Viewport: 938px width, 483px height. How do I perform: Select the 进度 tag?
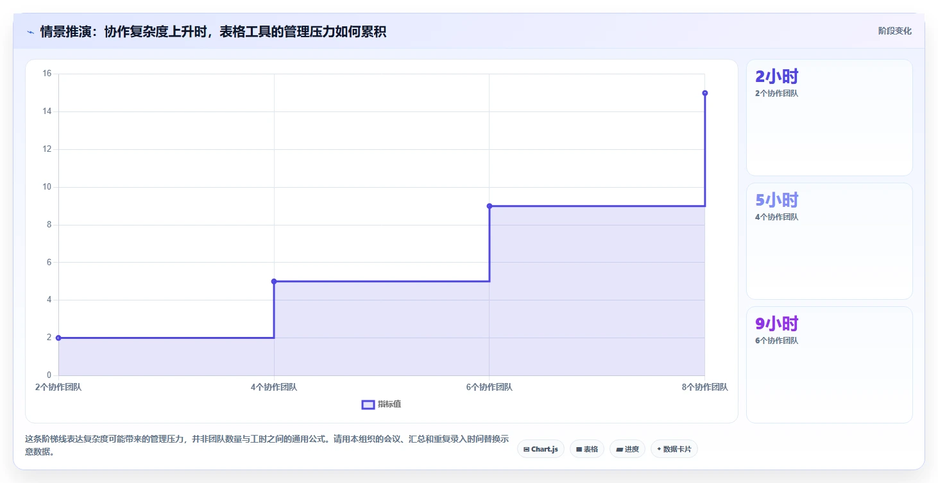click(627, 449)
